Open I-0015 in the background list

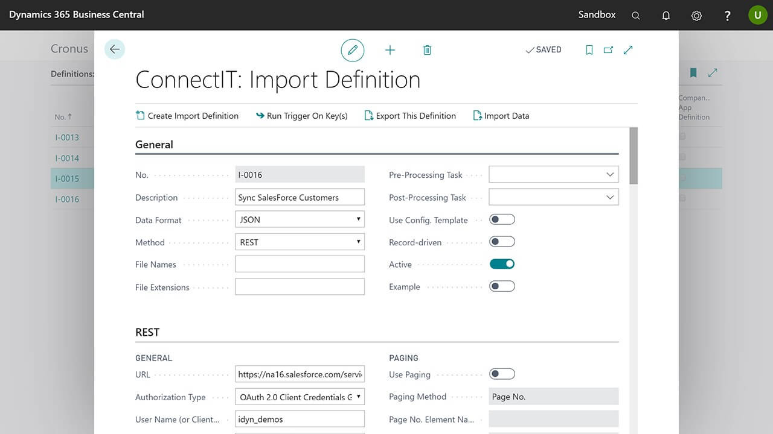click(67, 178)
